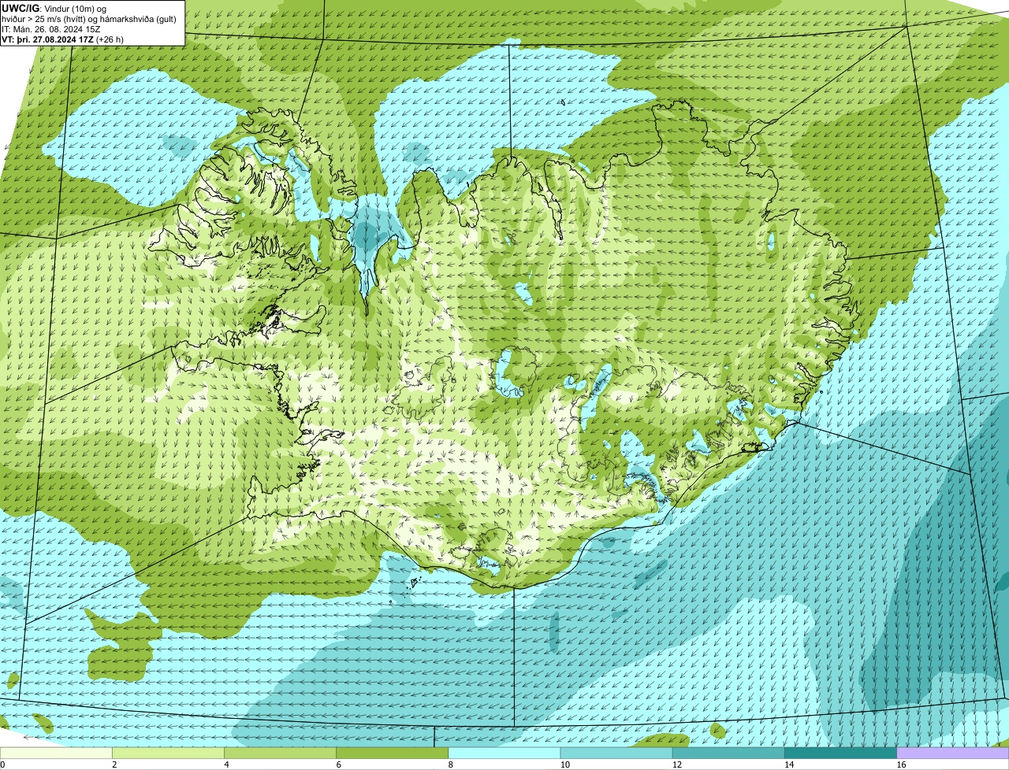Click the 12–14 m/s teal legend swatch
This screenshot has height=770, width=1009.
(x=728, y=753)
